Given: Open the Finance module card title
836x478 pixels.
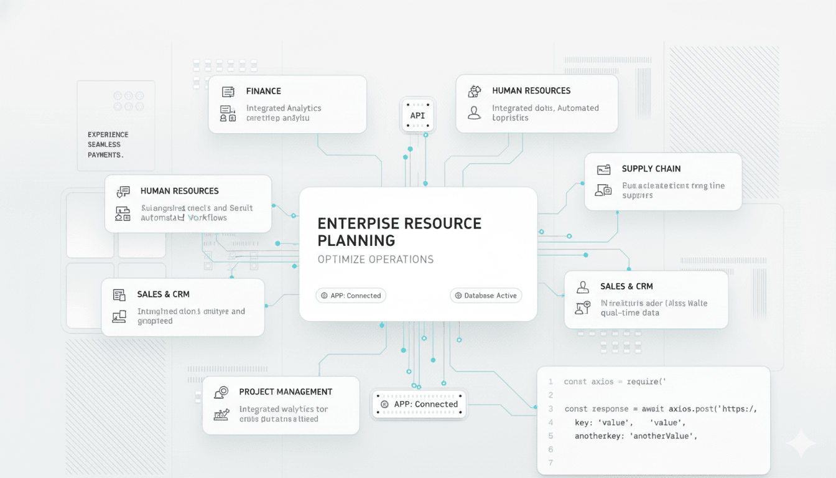Looking at the screenshot, I should (264, 91).
